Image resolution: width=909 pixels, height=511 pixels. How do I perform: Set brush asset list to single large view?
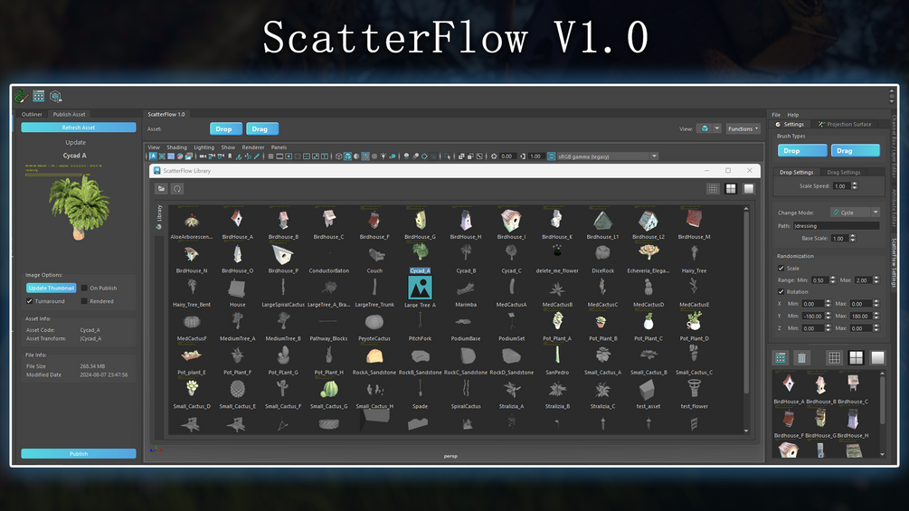click(x=877, y=357)
